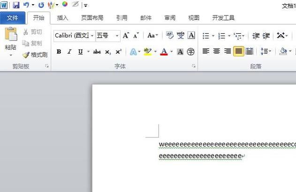Decrease paragraph indent
This screenshot has height=192, width=296.
tap(256, 36)
